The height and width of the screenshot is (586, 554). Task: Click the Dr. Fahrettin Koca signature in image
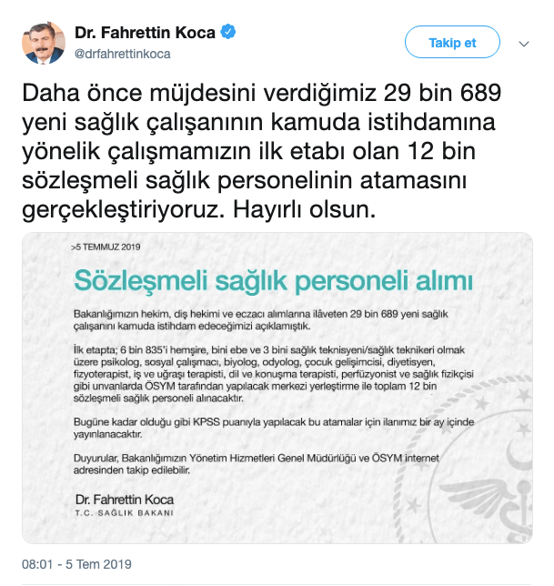click(x=125, y=500)
